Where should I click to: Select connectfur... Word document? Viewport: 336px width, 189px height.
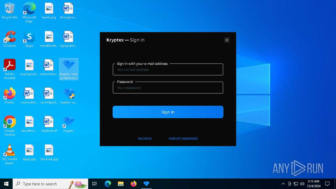point(29,96)
